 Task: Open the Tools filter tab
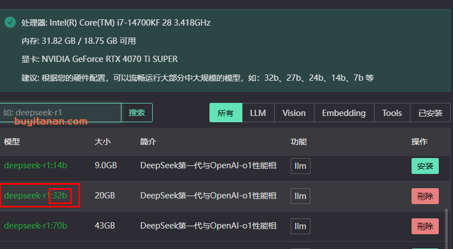[392, 113]
